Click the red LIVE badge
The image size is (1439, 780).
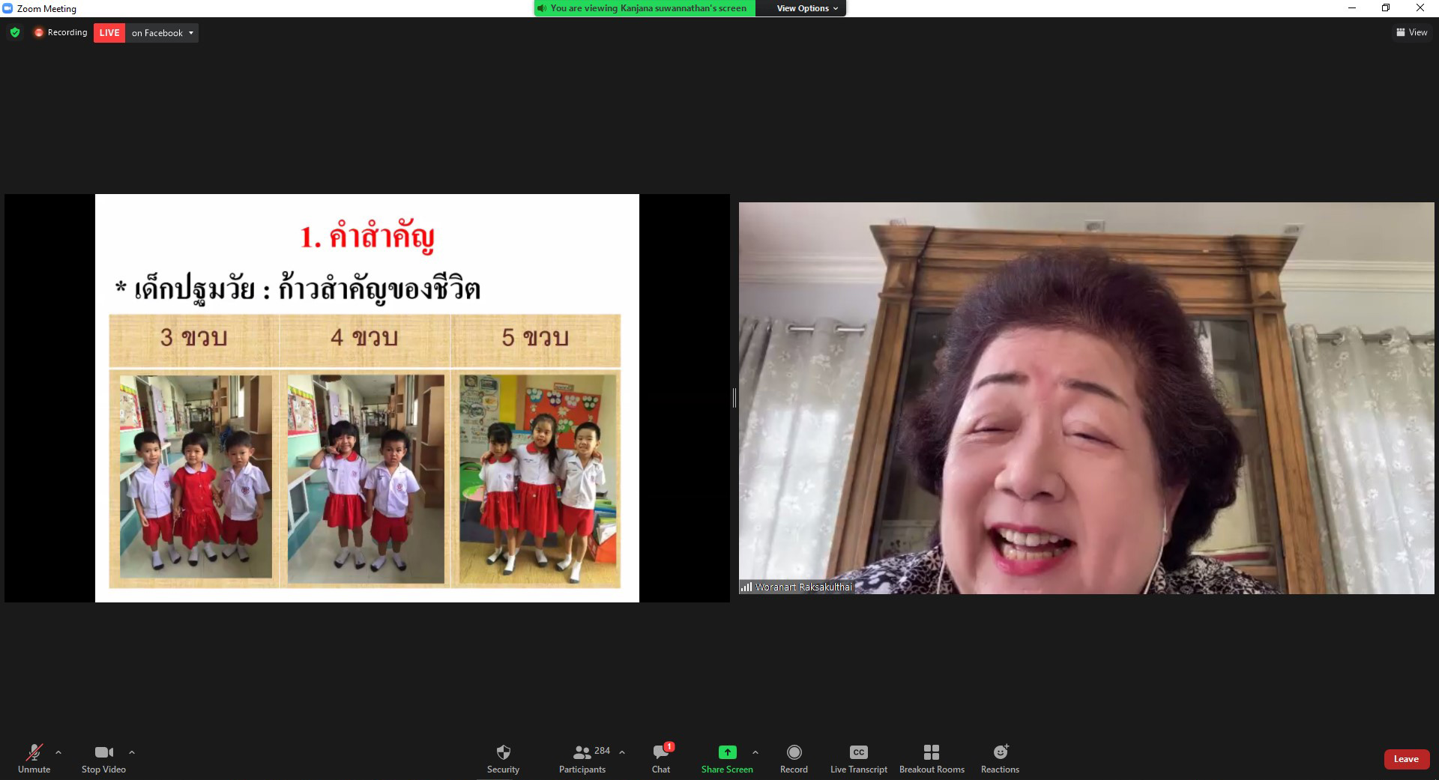[x=109, y=33]
